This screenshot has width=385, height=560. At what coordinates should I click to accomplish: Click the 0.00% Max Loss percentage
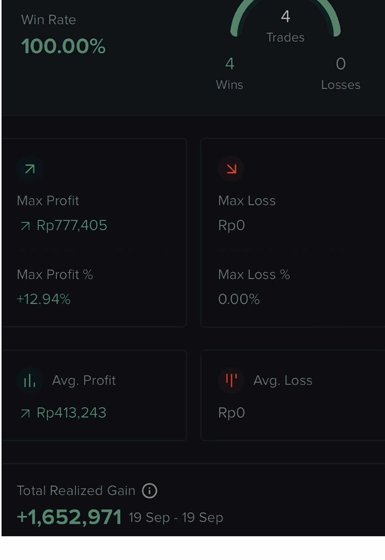(x=239, y=299)
